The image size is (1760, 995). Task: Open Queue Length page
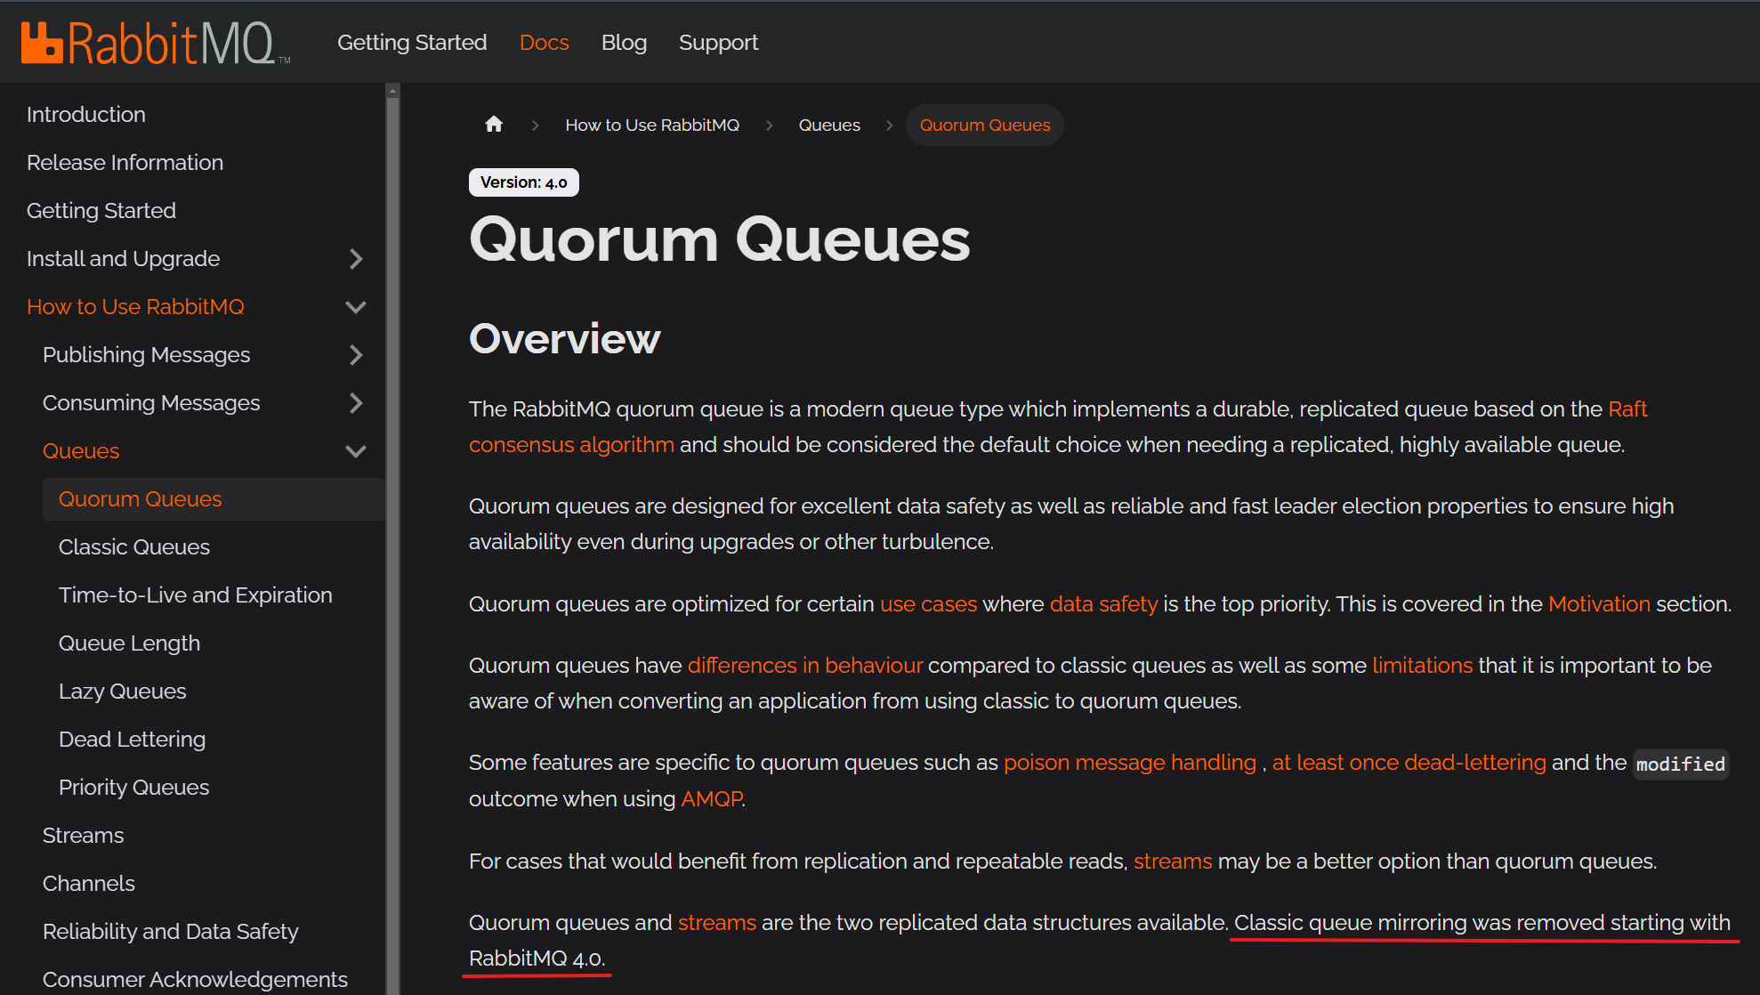coord(130,643)
